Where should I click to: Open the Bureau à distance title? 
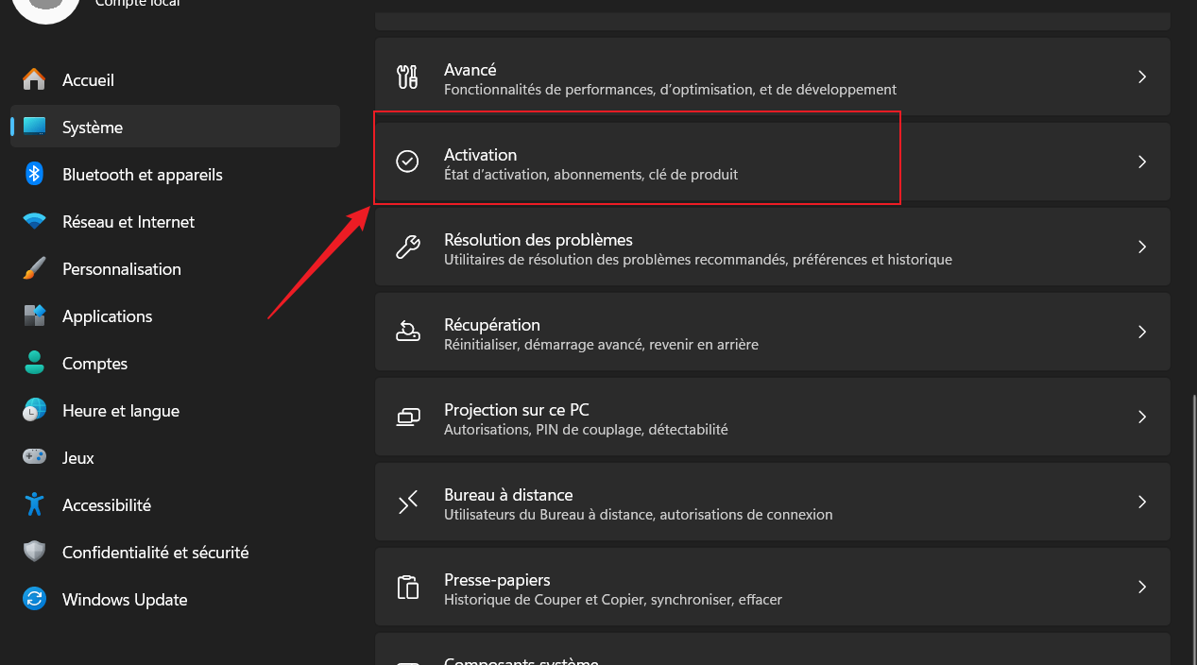click(x=508, y=495)
